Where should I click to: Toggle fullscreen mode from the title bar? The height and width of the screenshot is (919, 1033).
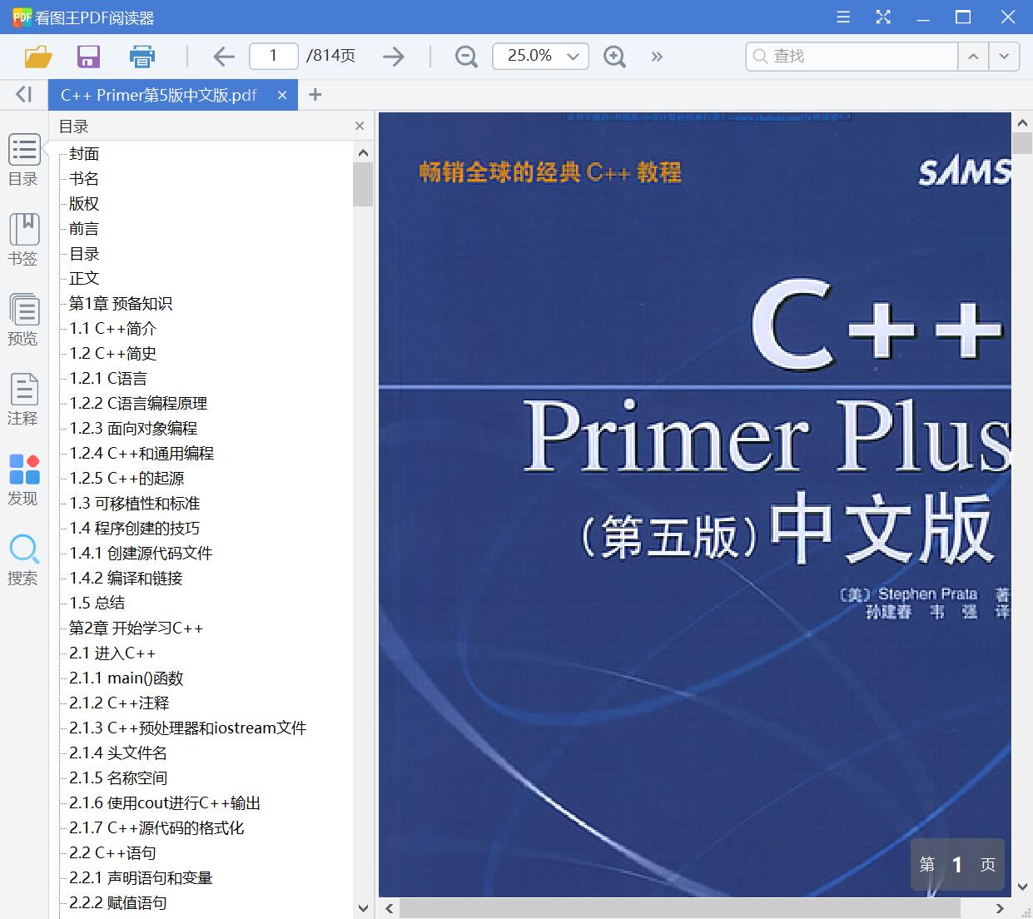click(x=883, y=17)
